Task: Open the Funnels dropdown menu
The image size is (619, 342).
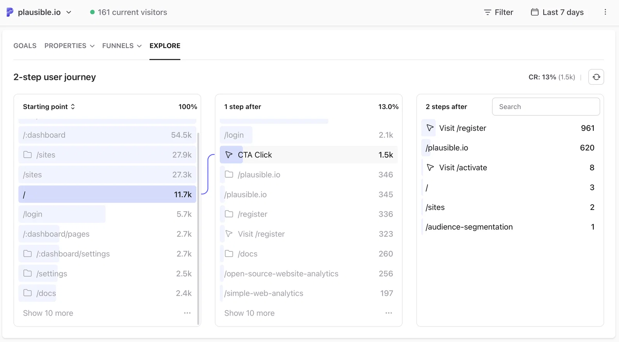Action: coord(122,46)
